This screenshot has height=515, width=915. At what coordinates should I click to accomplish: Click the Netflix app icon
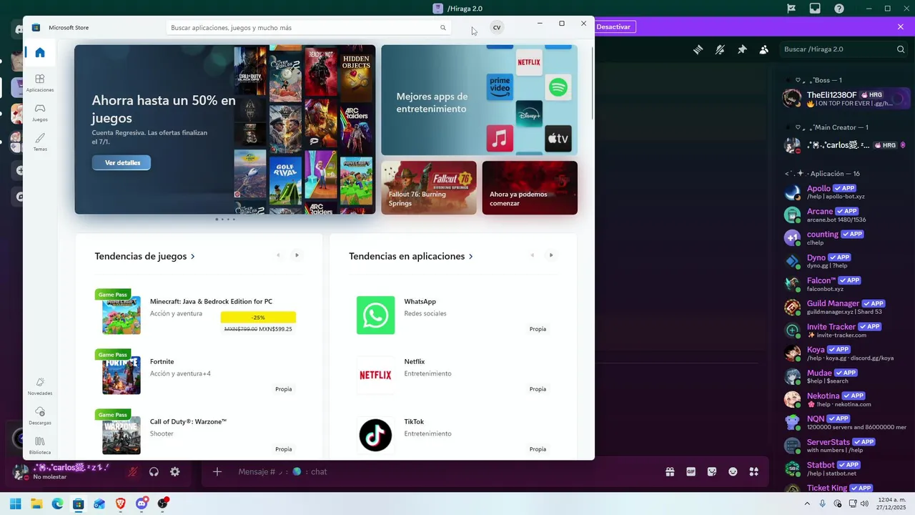(x=375, y=375)
